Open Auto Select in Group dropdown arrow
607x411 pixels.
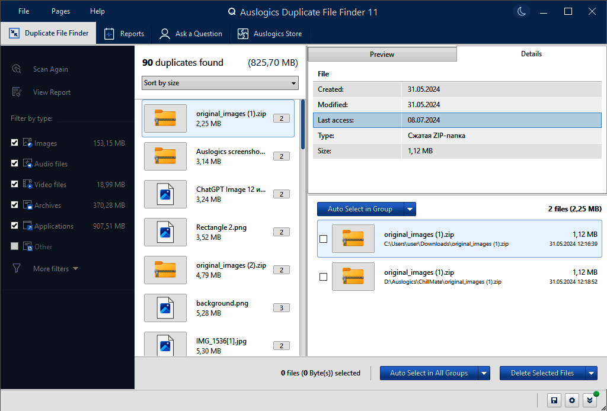pyautogui.click(x=410, y=209)
